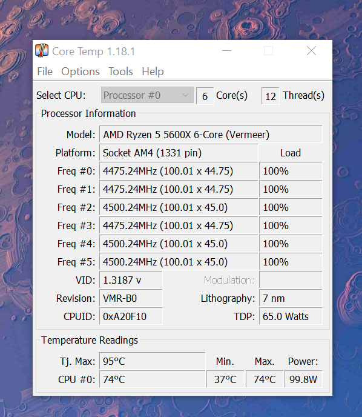Expand the Processor #0 dropdown
The width and height of the screenshot is (362, 417).
point(147,95)
